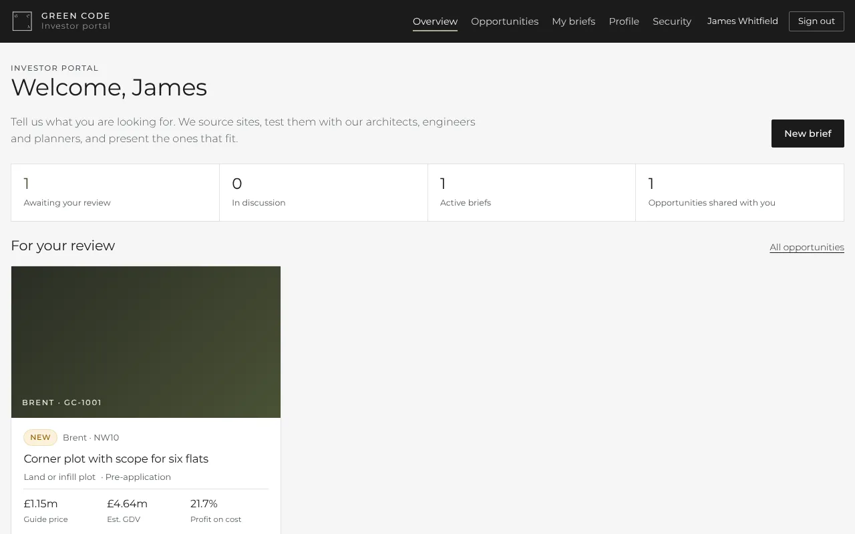Open the Security settings page
The width and height of the screenshot is (855, 534).
672,21
